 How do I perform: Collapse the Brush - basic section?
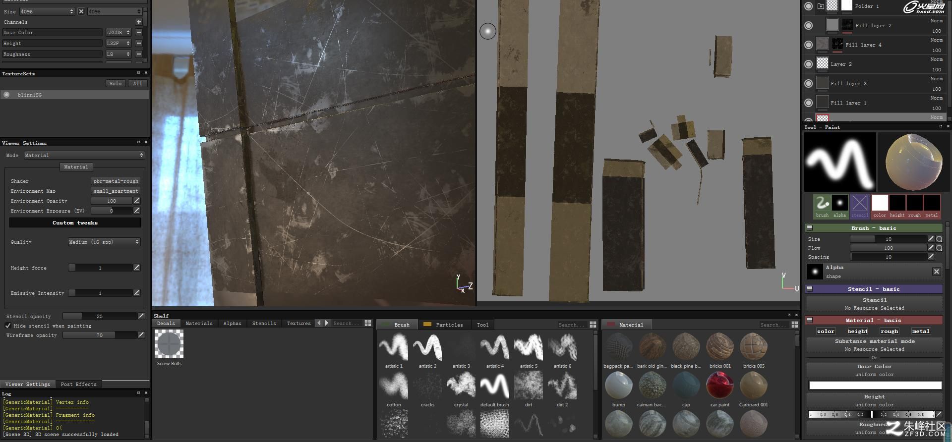pos(810,228)
